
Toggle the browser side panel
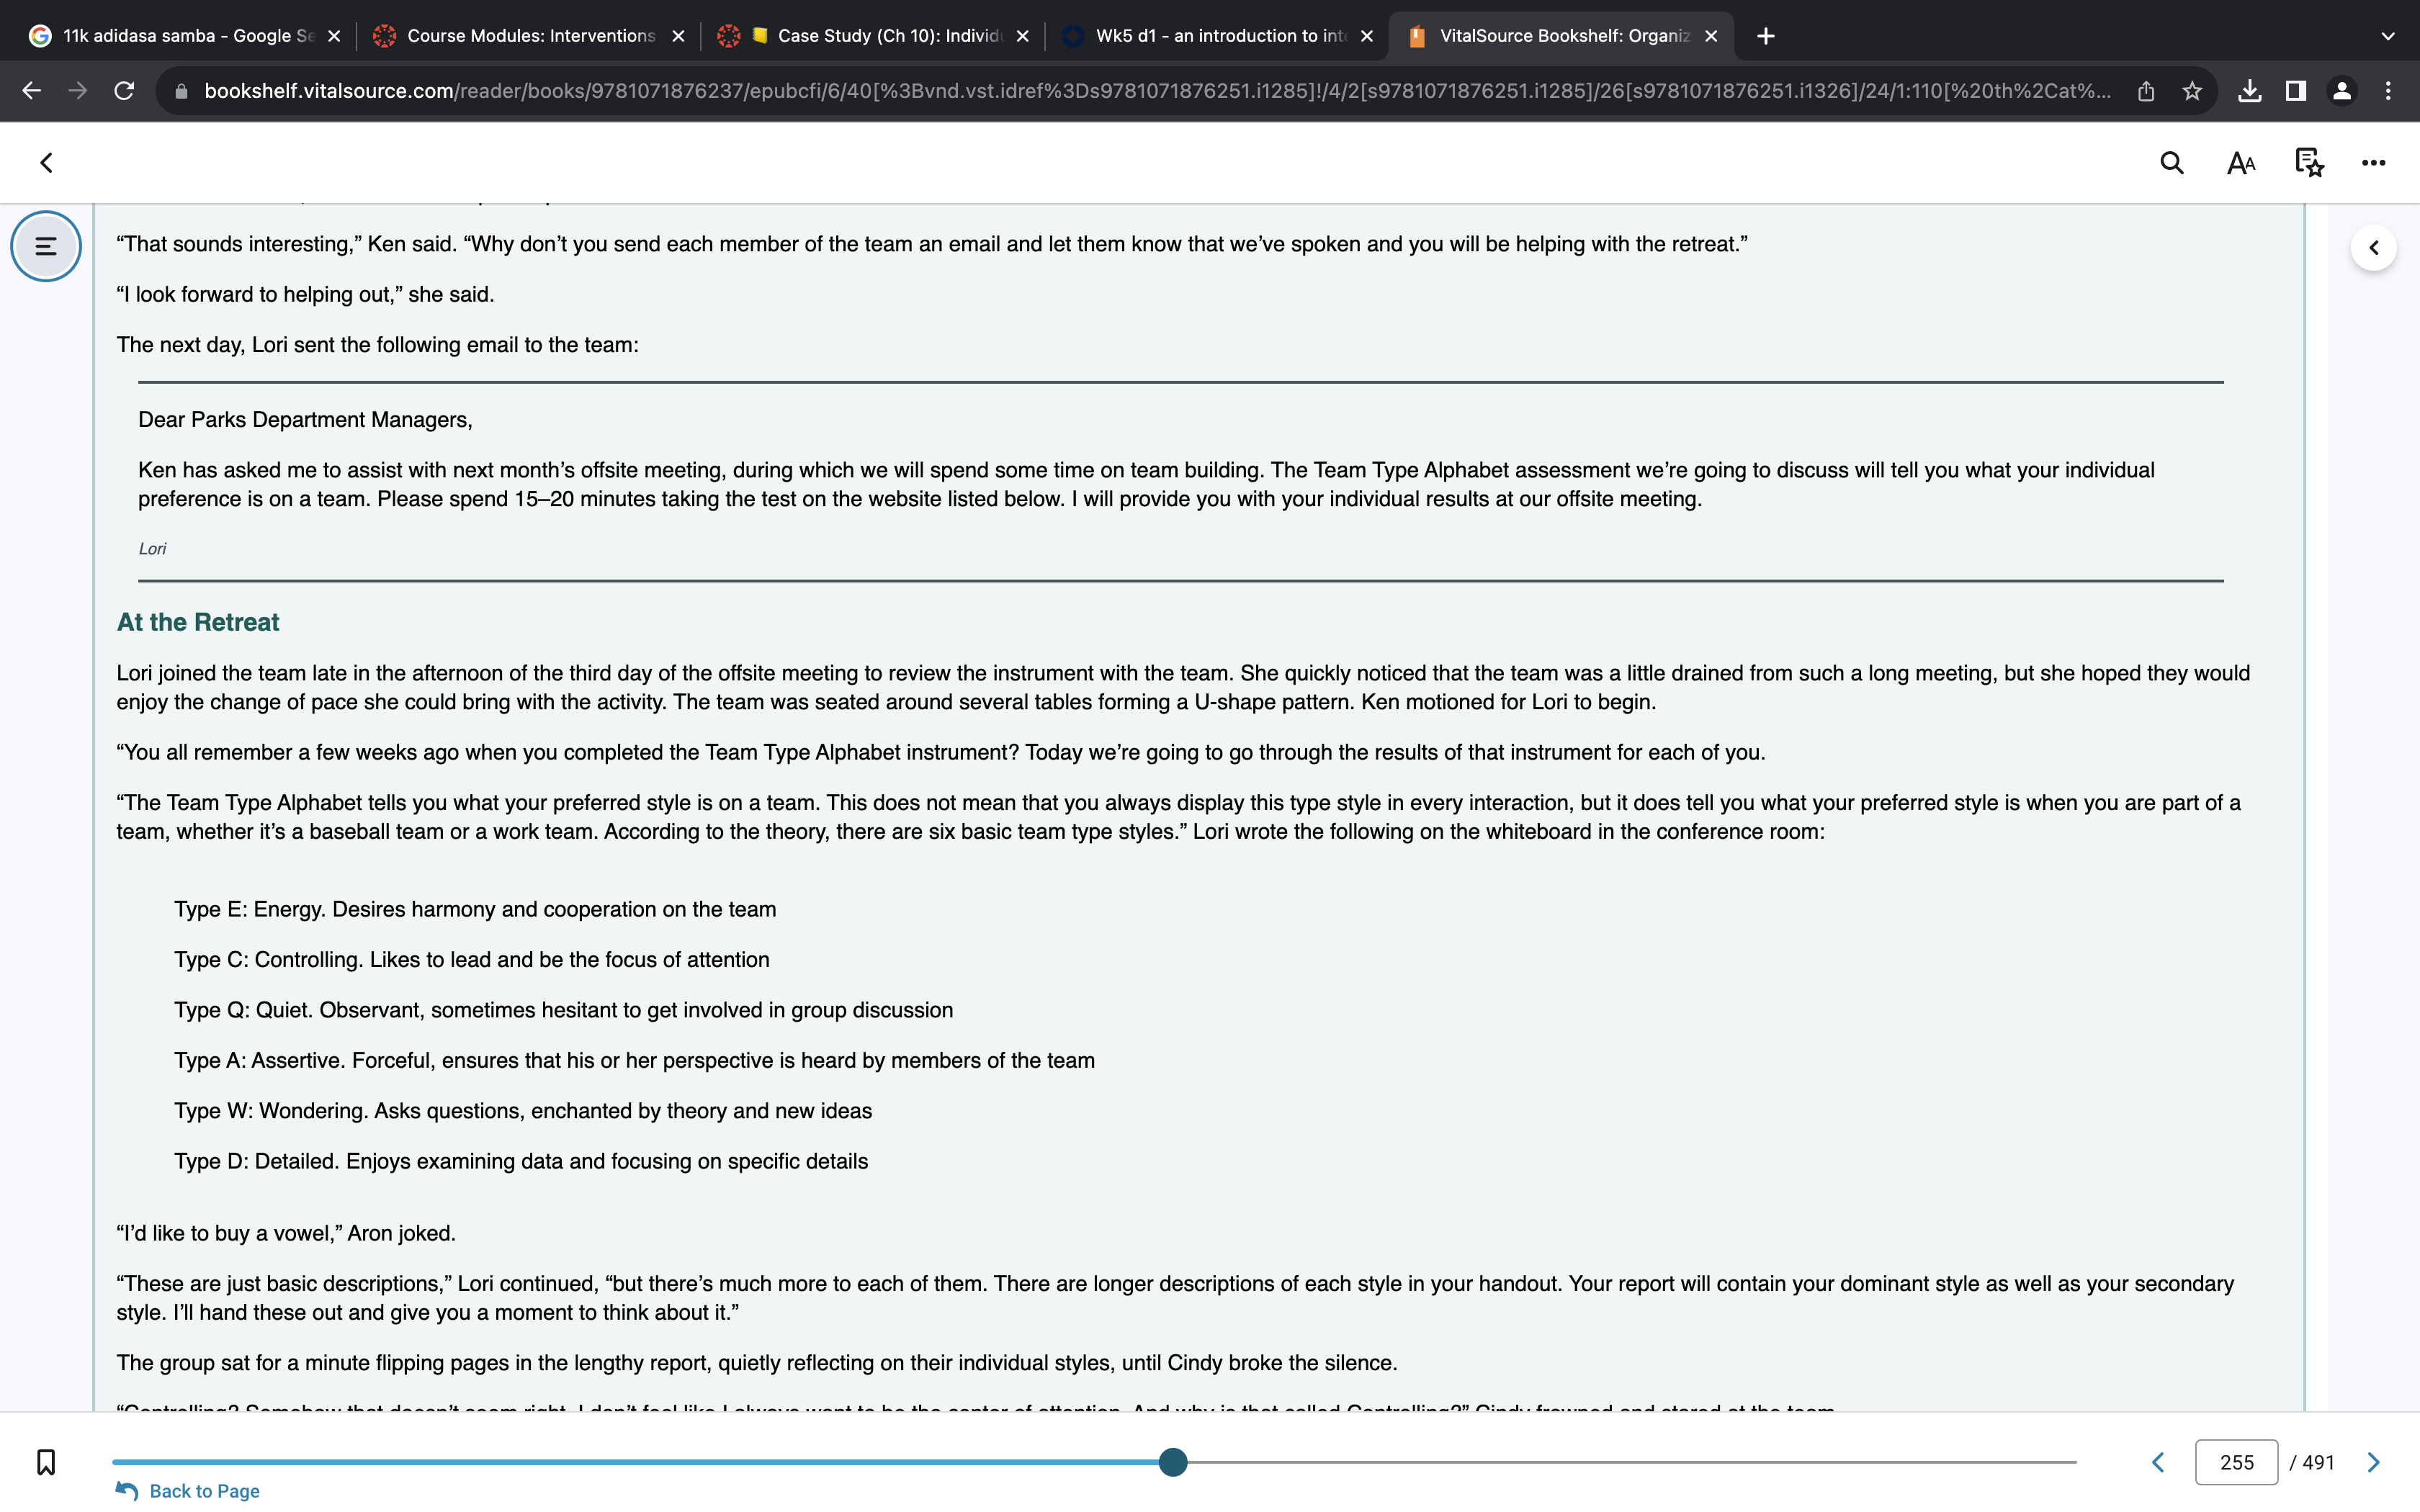(2295, 91)
